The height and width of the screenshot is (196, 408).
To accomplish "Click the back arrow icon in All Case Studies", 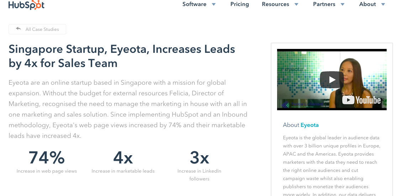I will click(x=18, y=29).
